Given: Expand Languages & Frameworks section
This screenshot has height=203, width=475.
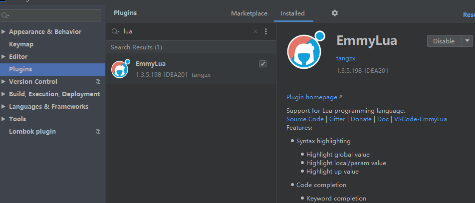Looking at the screenshot, I should (4, 107).
